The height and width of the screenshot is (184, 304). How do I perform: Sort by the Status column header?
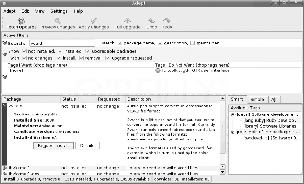pos(78,99)
